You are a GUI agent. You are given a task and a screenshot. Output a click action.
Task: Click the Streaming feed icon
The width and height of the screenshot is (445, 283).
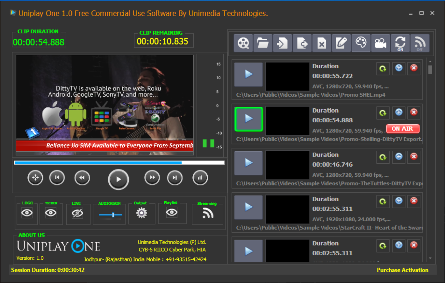[208, 213]
